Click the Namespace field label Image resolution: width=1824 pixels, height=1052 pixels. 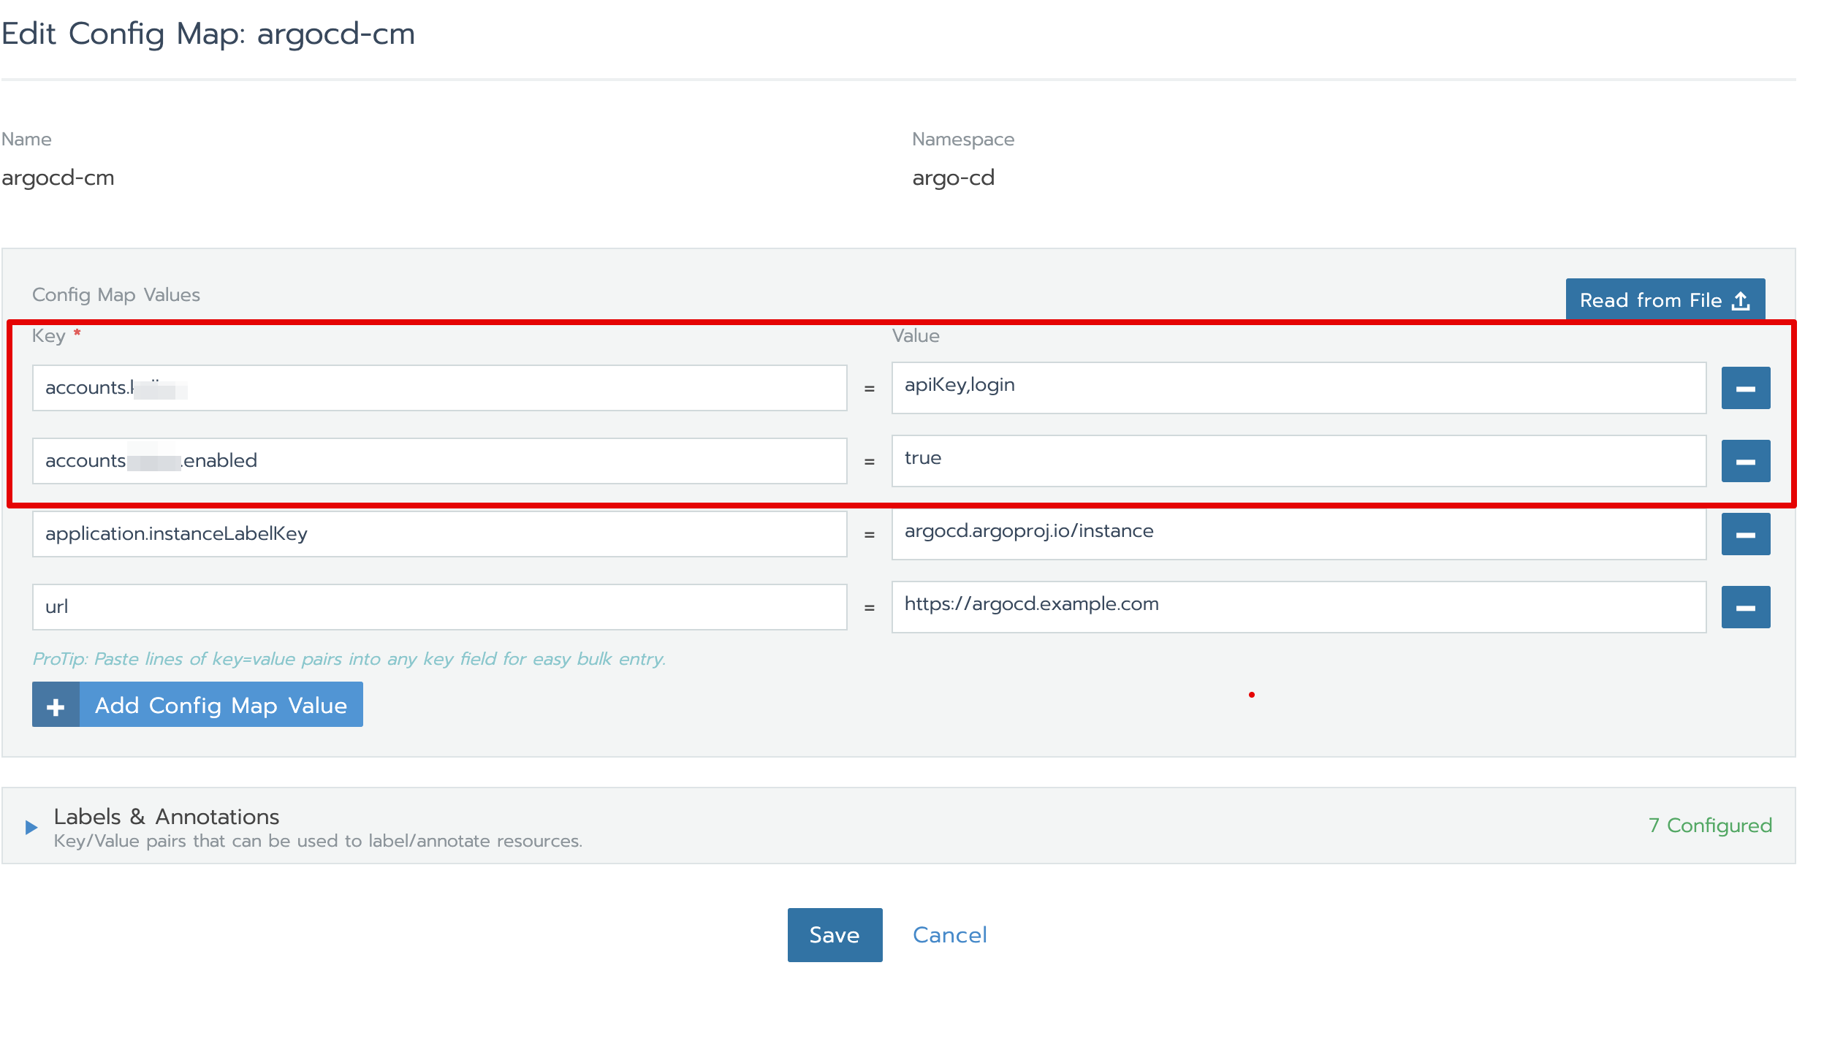(963, 140)
